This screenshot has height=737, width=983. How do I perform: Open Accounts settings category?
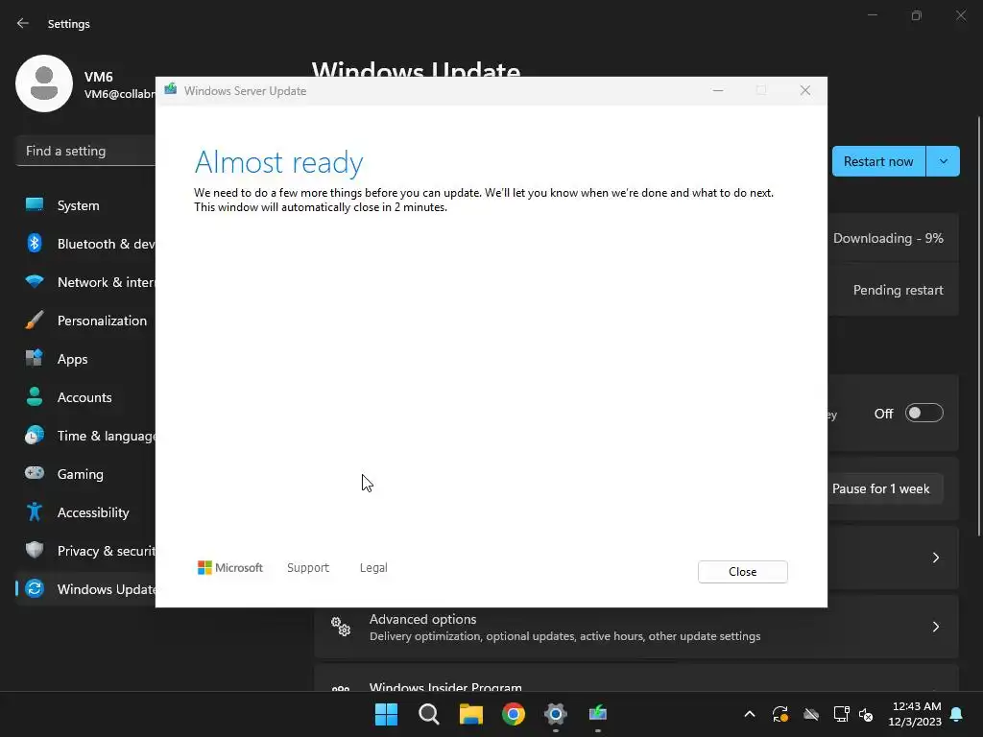click(x=85, y=397)
